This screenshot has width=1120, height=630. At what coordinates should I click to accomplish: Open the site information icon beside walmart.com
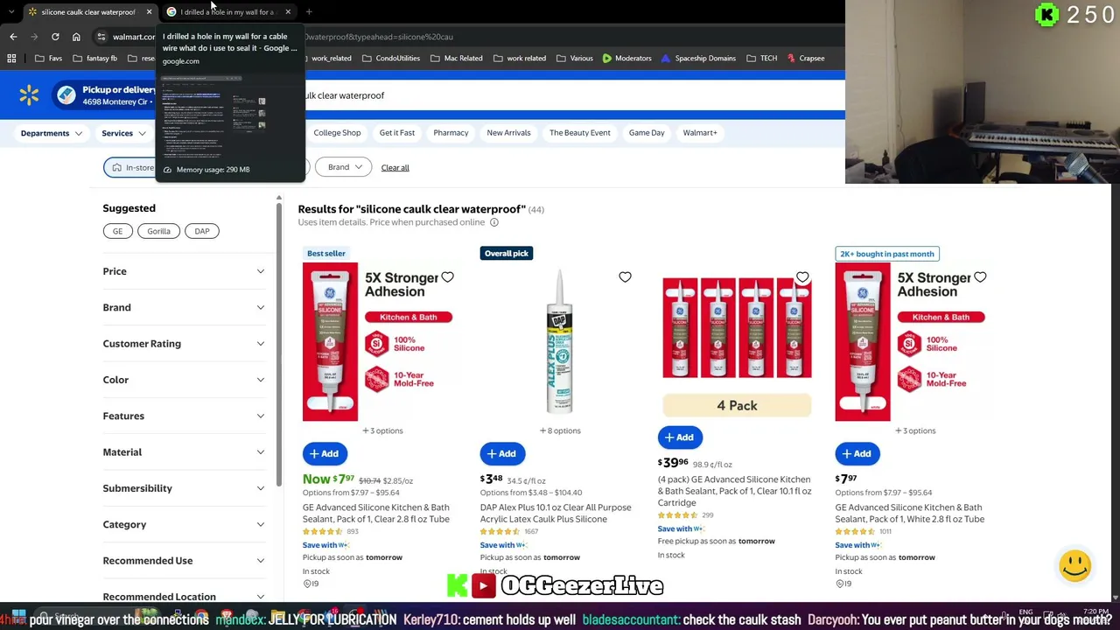(101, 37)
